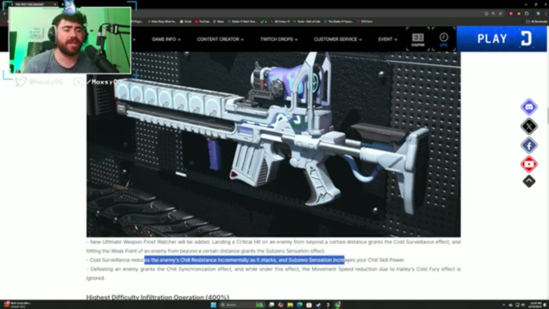Expand the TWITCH DROPS menu
The height and width of the screenshot is (309, 549).
tap(279, 39)
